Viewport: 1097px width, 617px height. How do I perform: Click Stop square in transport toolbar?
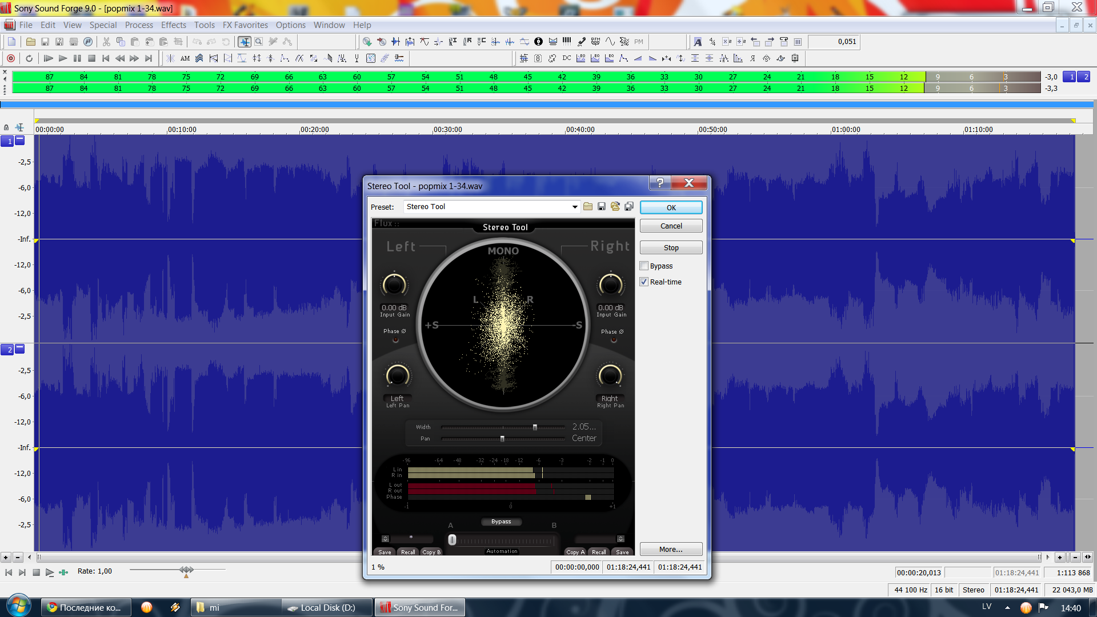[x=91, y=58]
